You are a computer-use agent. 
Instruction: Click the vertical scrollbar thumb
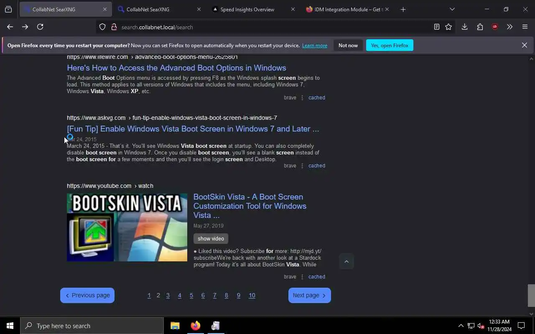531,295
